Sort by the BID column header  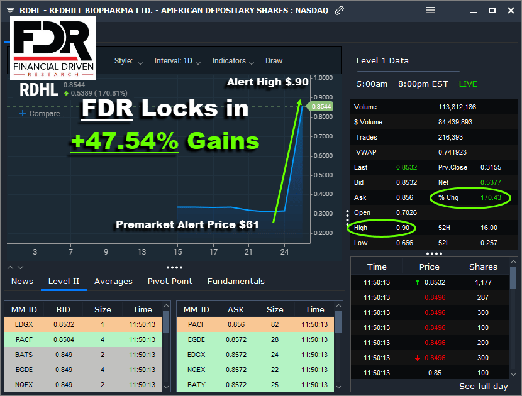coord(64,309)
